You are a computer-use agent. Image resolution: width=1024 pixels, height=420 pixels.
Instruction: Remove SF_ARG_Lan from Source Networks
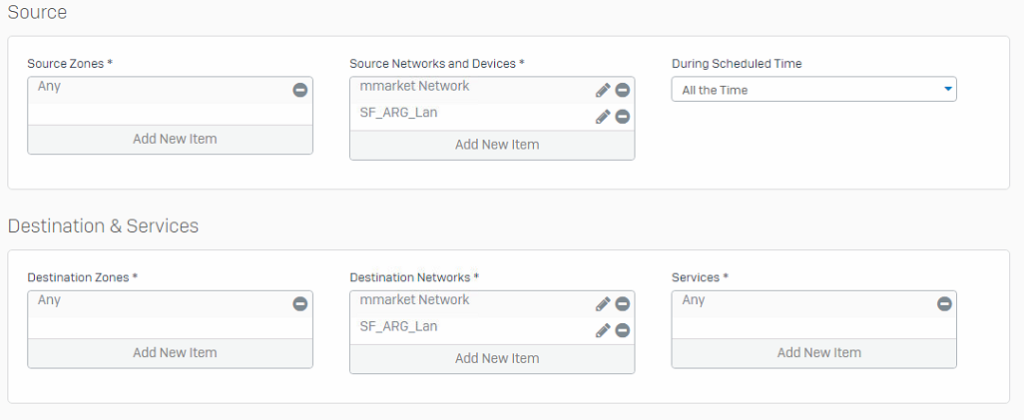622,117
